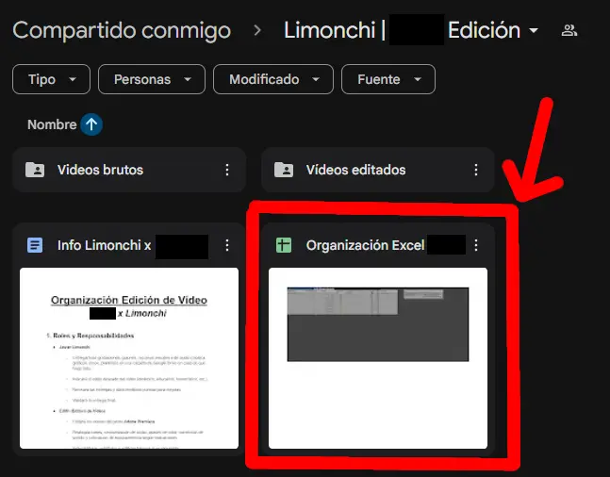Click the Google Sheets icon on Organización Excel
The image size is (610, 477).
(283, 245)
